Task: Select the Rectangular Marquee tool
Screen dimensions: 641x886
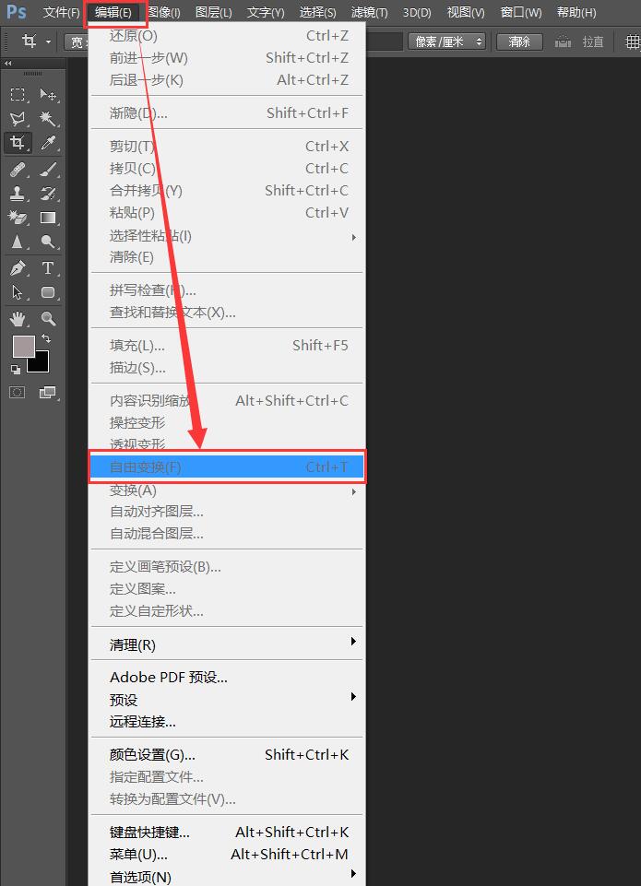Action: point(18,94)
